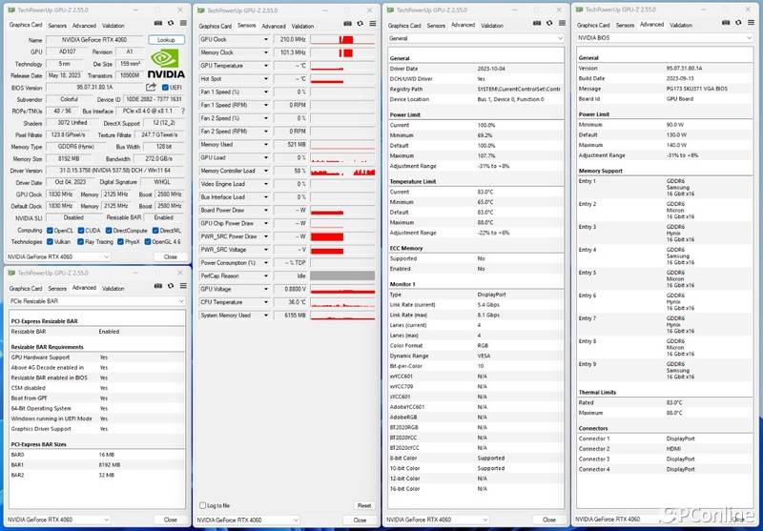Viewport: 763px width, 531px height.
Task: Click camera icon in General Advanced window
Action: point(537,23)
